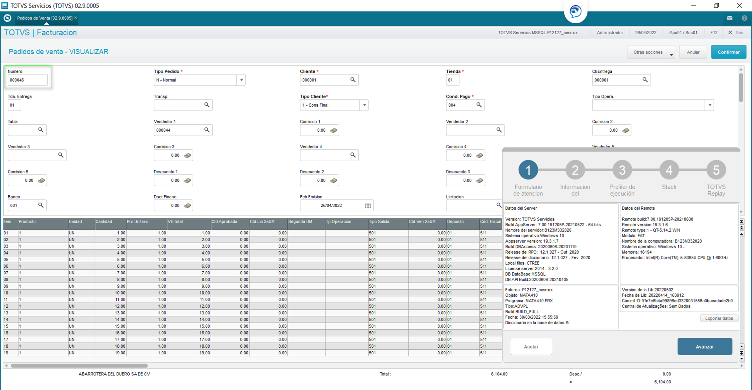752x390 pixels.
Task: Close the Pedidos de Venta tab
Action: coord(76,18)
